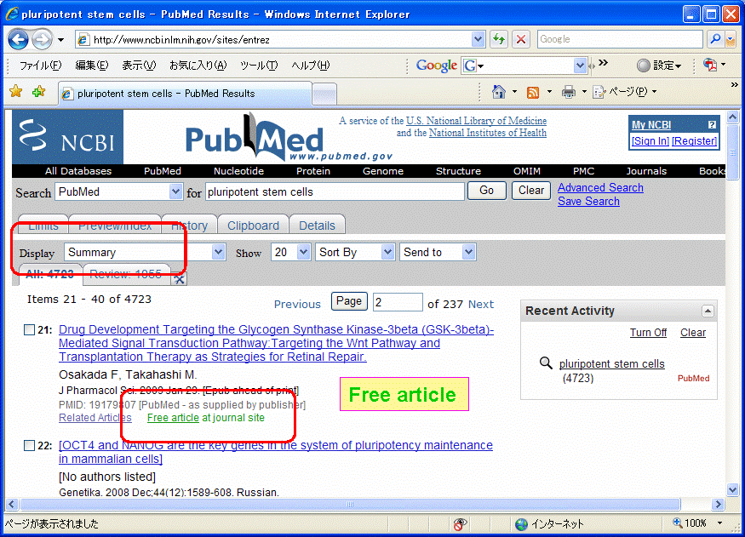Click the Previous results link
Viewport: 745px width, 537px height.
click(x=297, y=304)
